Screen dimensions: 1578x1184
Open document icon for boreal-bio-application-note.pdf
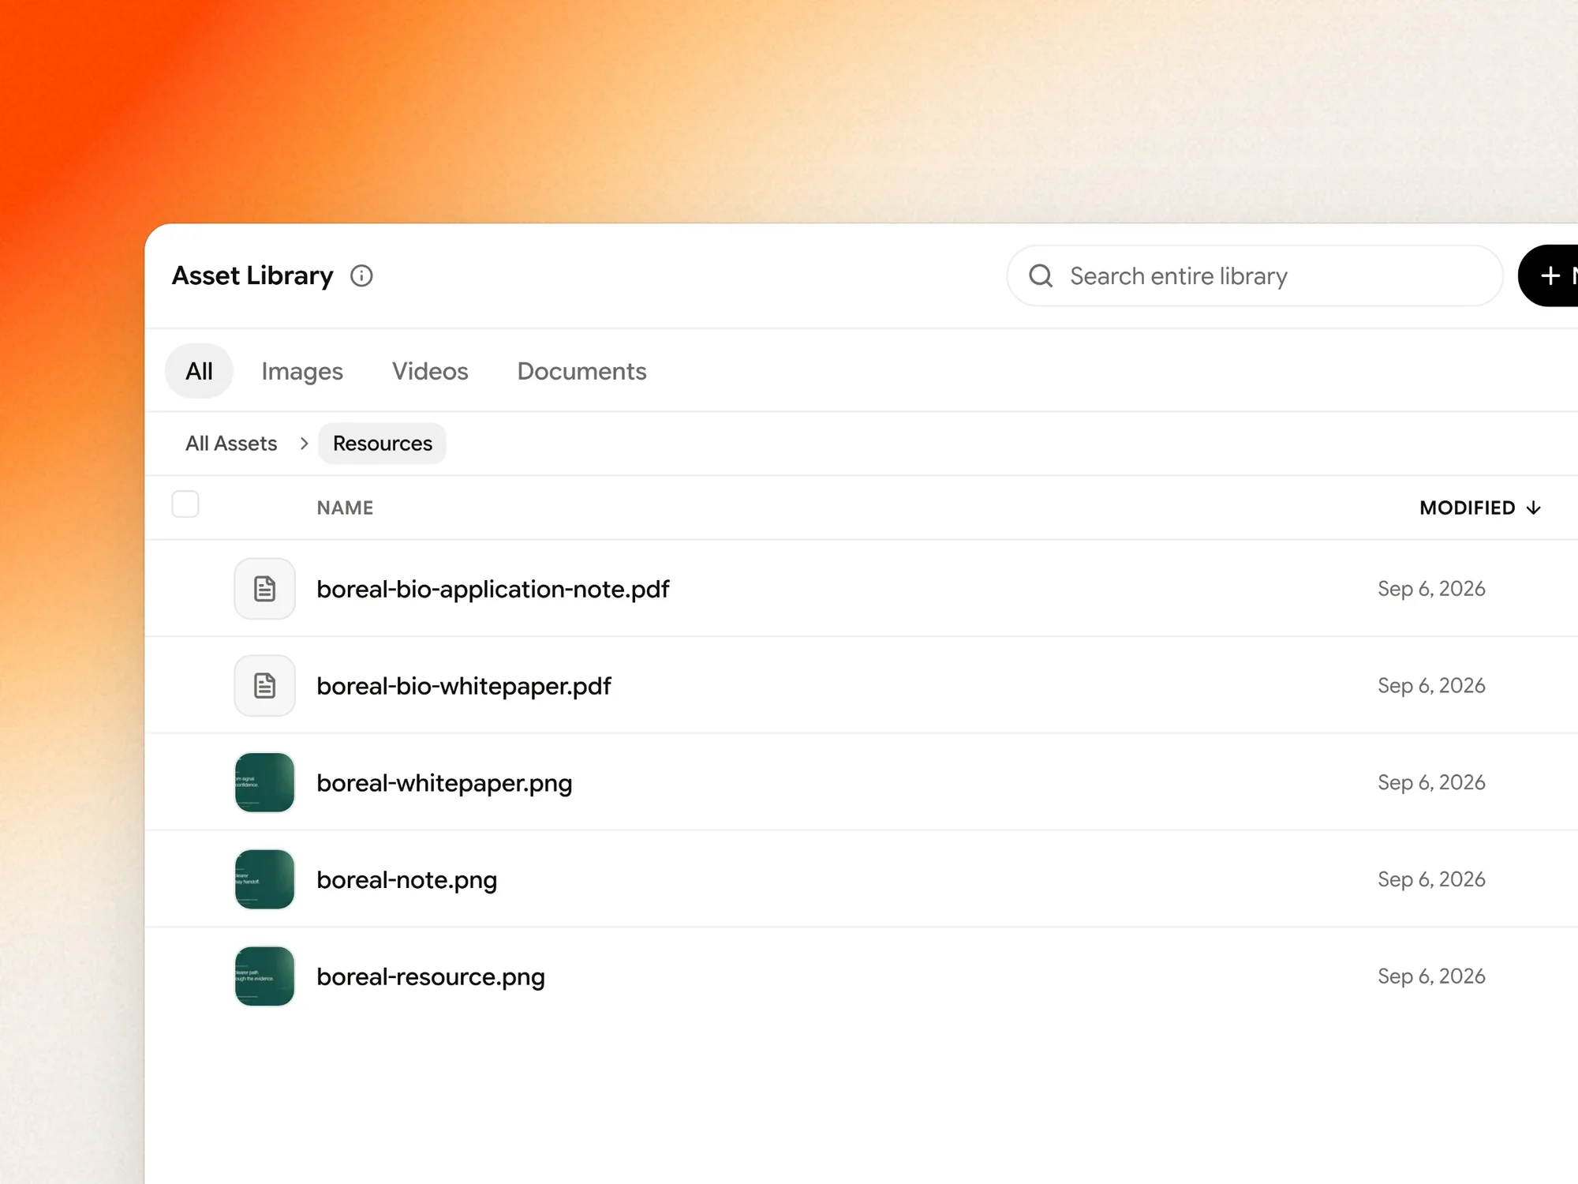click(264, 589)
